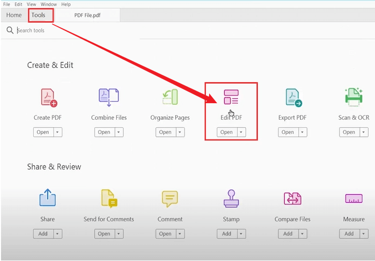Expand the Edit PDF Open dropdown arrow
Screen dimensions: 375x261
tap(241, 132)
